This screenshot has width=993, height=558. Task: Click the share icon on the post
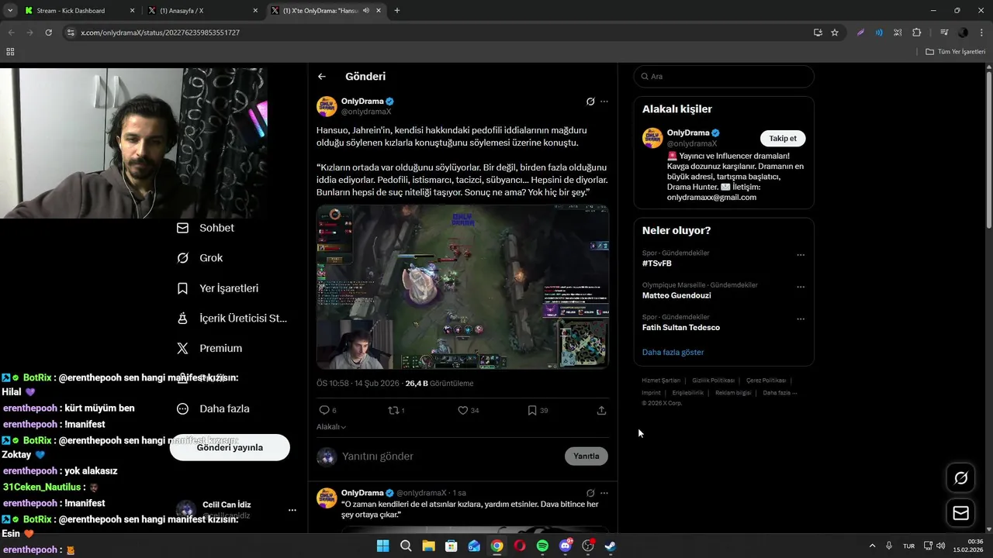point(601,411)
